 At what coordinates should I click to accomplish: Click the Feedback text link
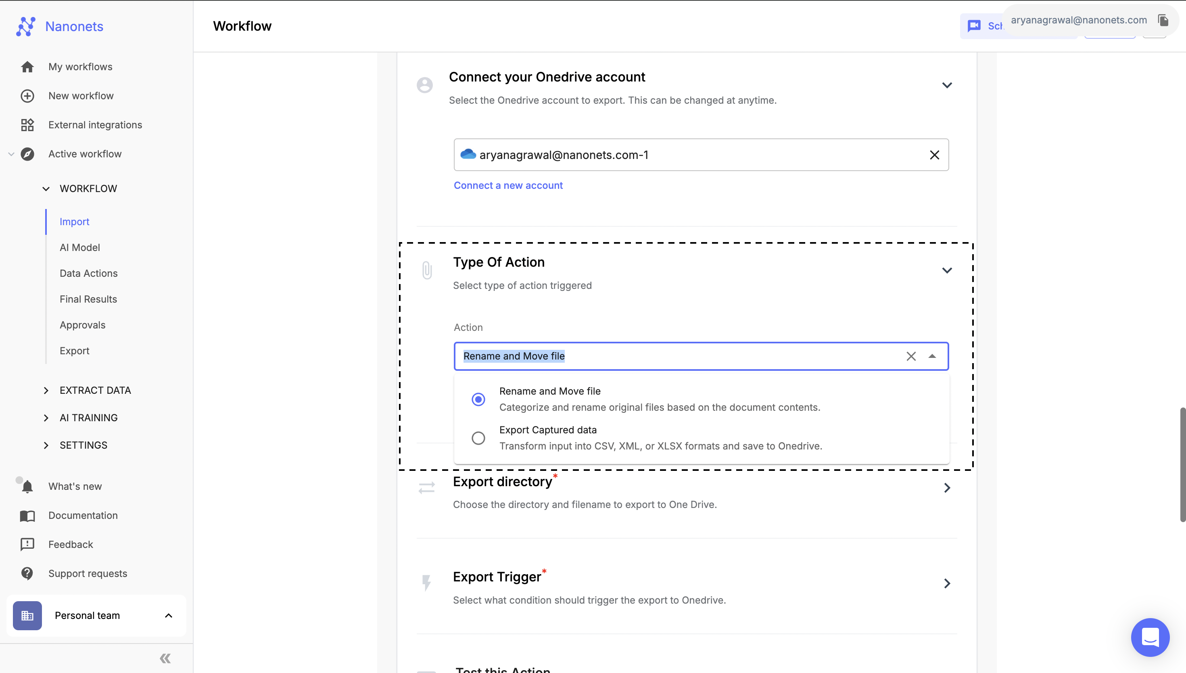tap(71, 545)
